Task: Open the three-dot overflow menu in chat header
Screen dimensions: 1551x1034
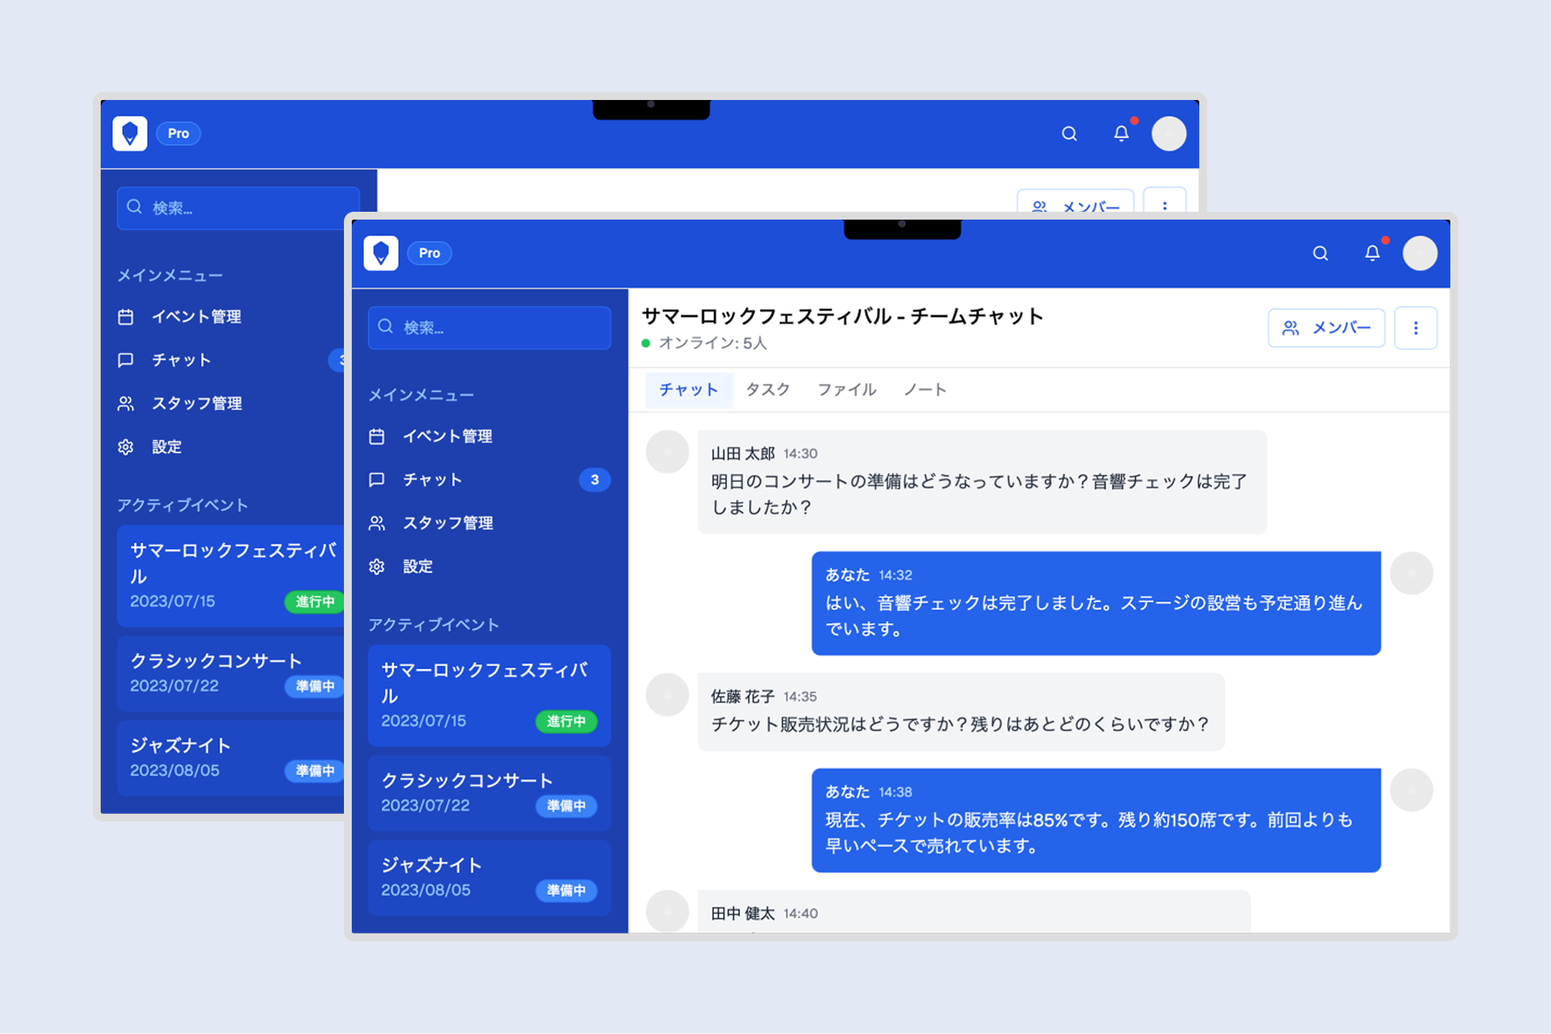Action: point(1415,327)
